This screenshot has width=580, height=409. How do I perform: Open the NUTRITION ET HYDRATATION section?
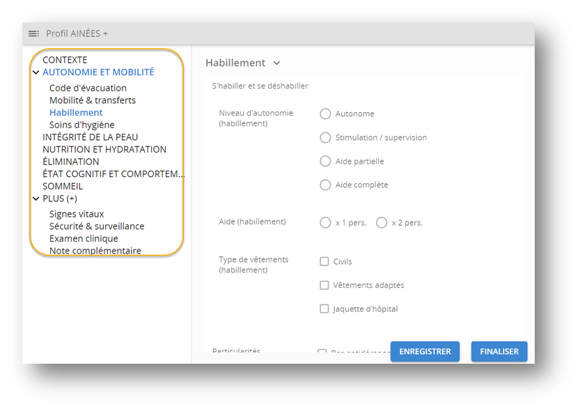click(x=104, y=149)
